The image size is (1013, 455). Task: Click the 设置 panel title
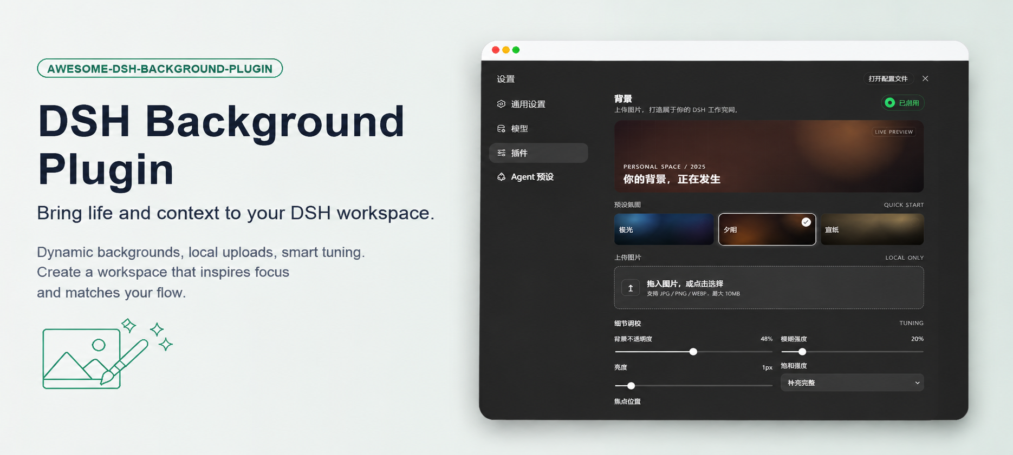pyautogui.click(x=506, y=79)
